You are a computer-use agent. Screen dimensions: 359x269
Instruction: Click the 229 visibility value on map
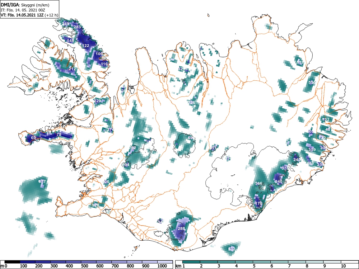[97, 101]
